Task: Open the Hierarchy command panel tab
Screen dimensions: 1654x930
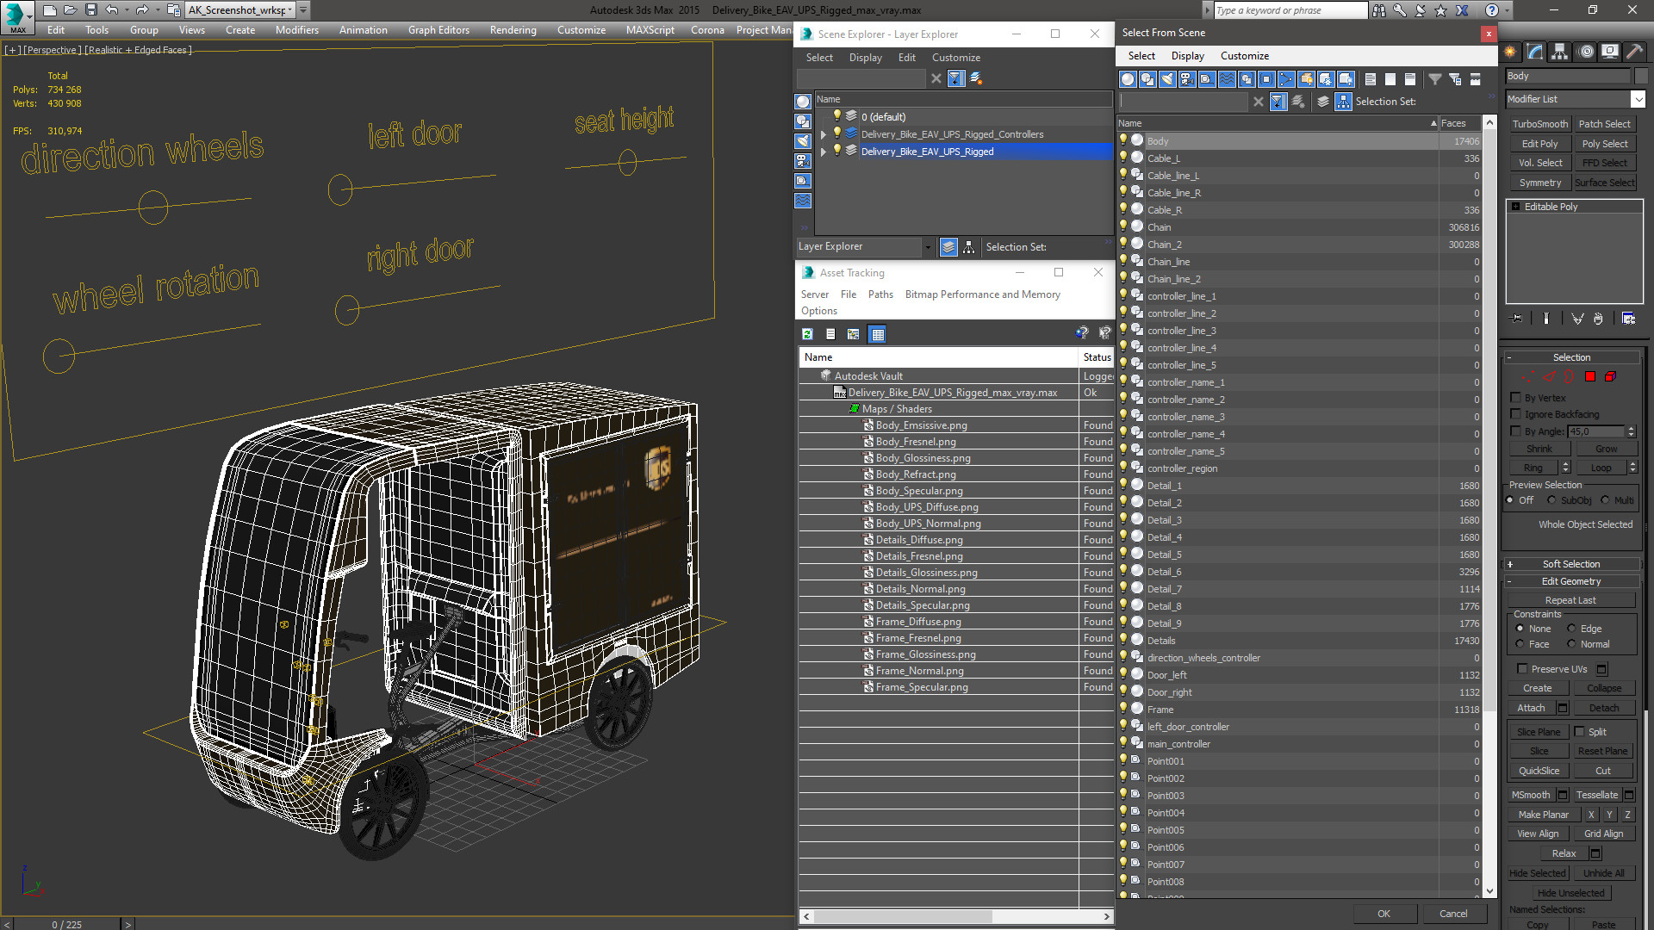Action: coord(1560,52)
